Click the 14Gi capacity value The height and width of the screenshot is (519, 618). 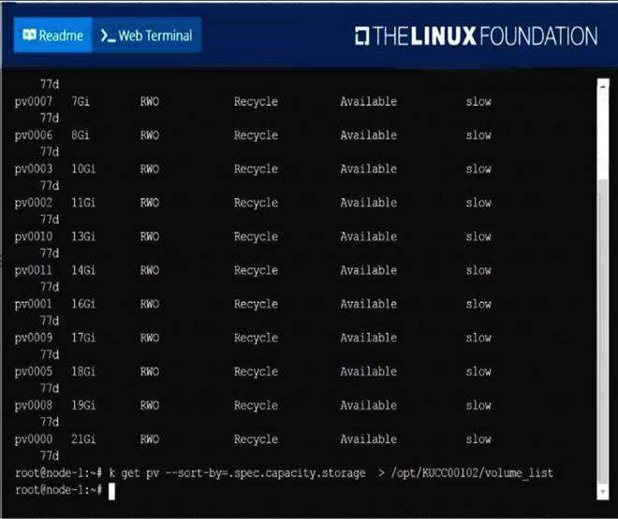(x=83, y=270)
